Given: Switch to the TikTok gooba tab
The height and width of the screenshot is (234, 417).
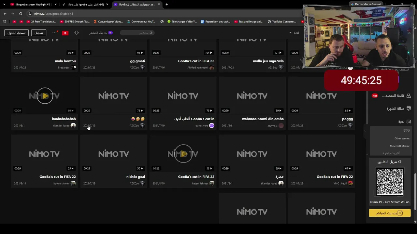Looking at the screenshot, I should [85, 5].
